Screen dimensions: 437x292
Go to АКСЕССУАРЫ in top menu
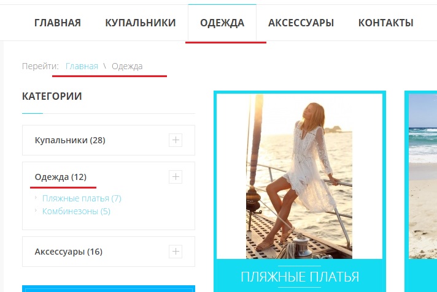[x=301, y=23]
